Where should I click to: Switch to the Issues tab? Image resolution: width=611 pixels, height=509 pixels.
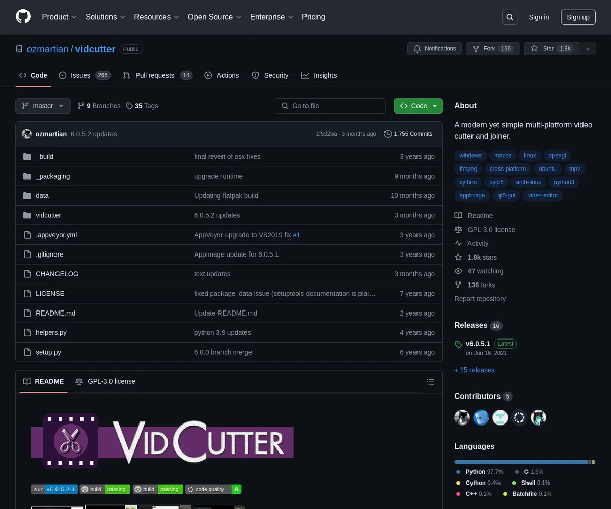coord(85,75)
